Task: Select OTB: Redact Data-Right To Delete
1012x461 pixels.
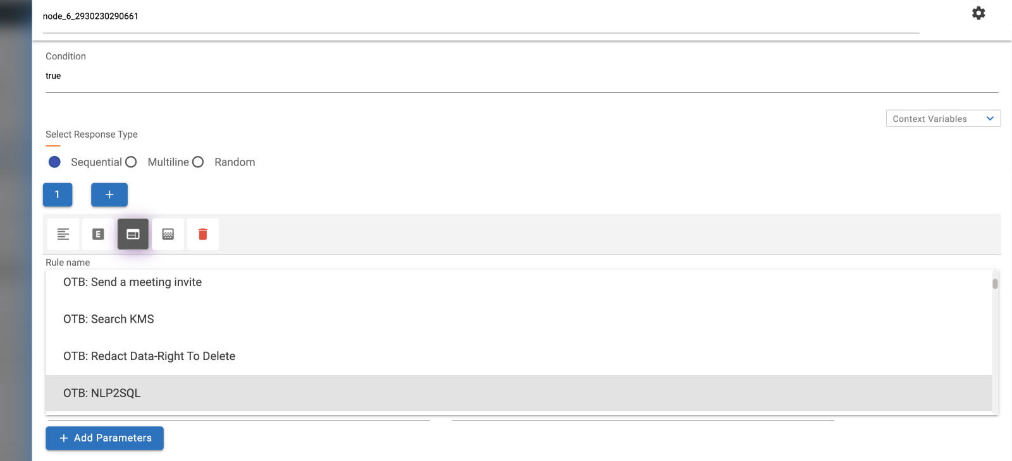Action: [149, 356]
